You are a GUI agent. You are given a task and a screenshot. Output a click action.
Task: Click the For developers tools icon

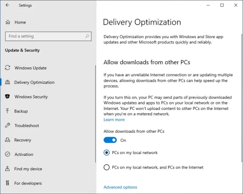(7, 183)
